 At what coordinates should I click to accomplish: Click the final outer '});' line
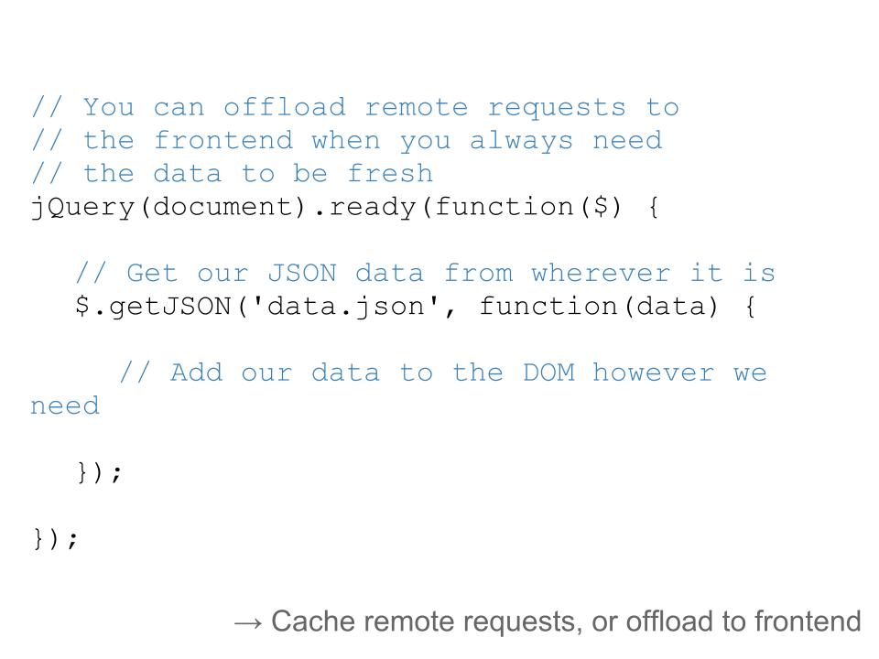(55, 539)
